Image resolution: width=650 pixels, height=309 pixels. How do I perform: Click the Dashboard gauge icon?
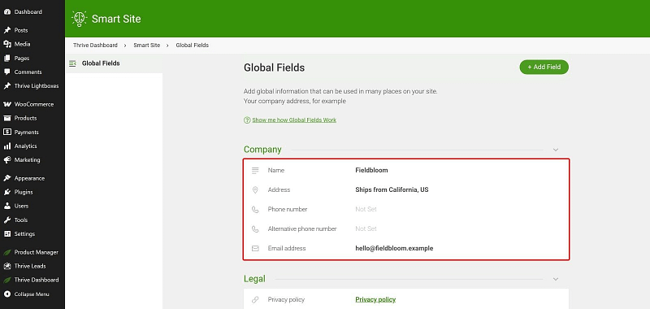(x=7, y=12)
